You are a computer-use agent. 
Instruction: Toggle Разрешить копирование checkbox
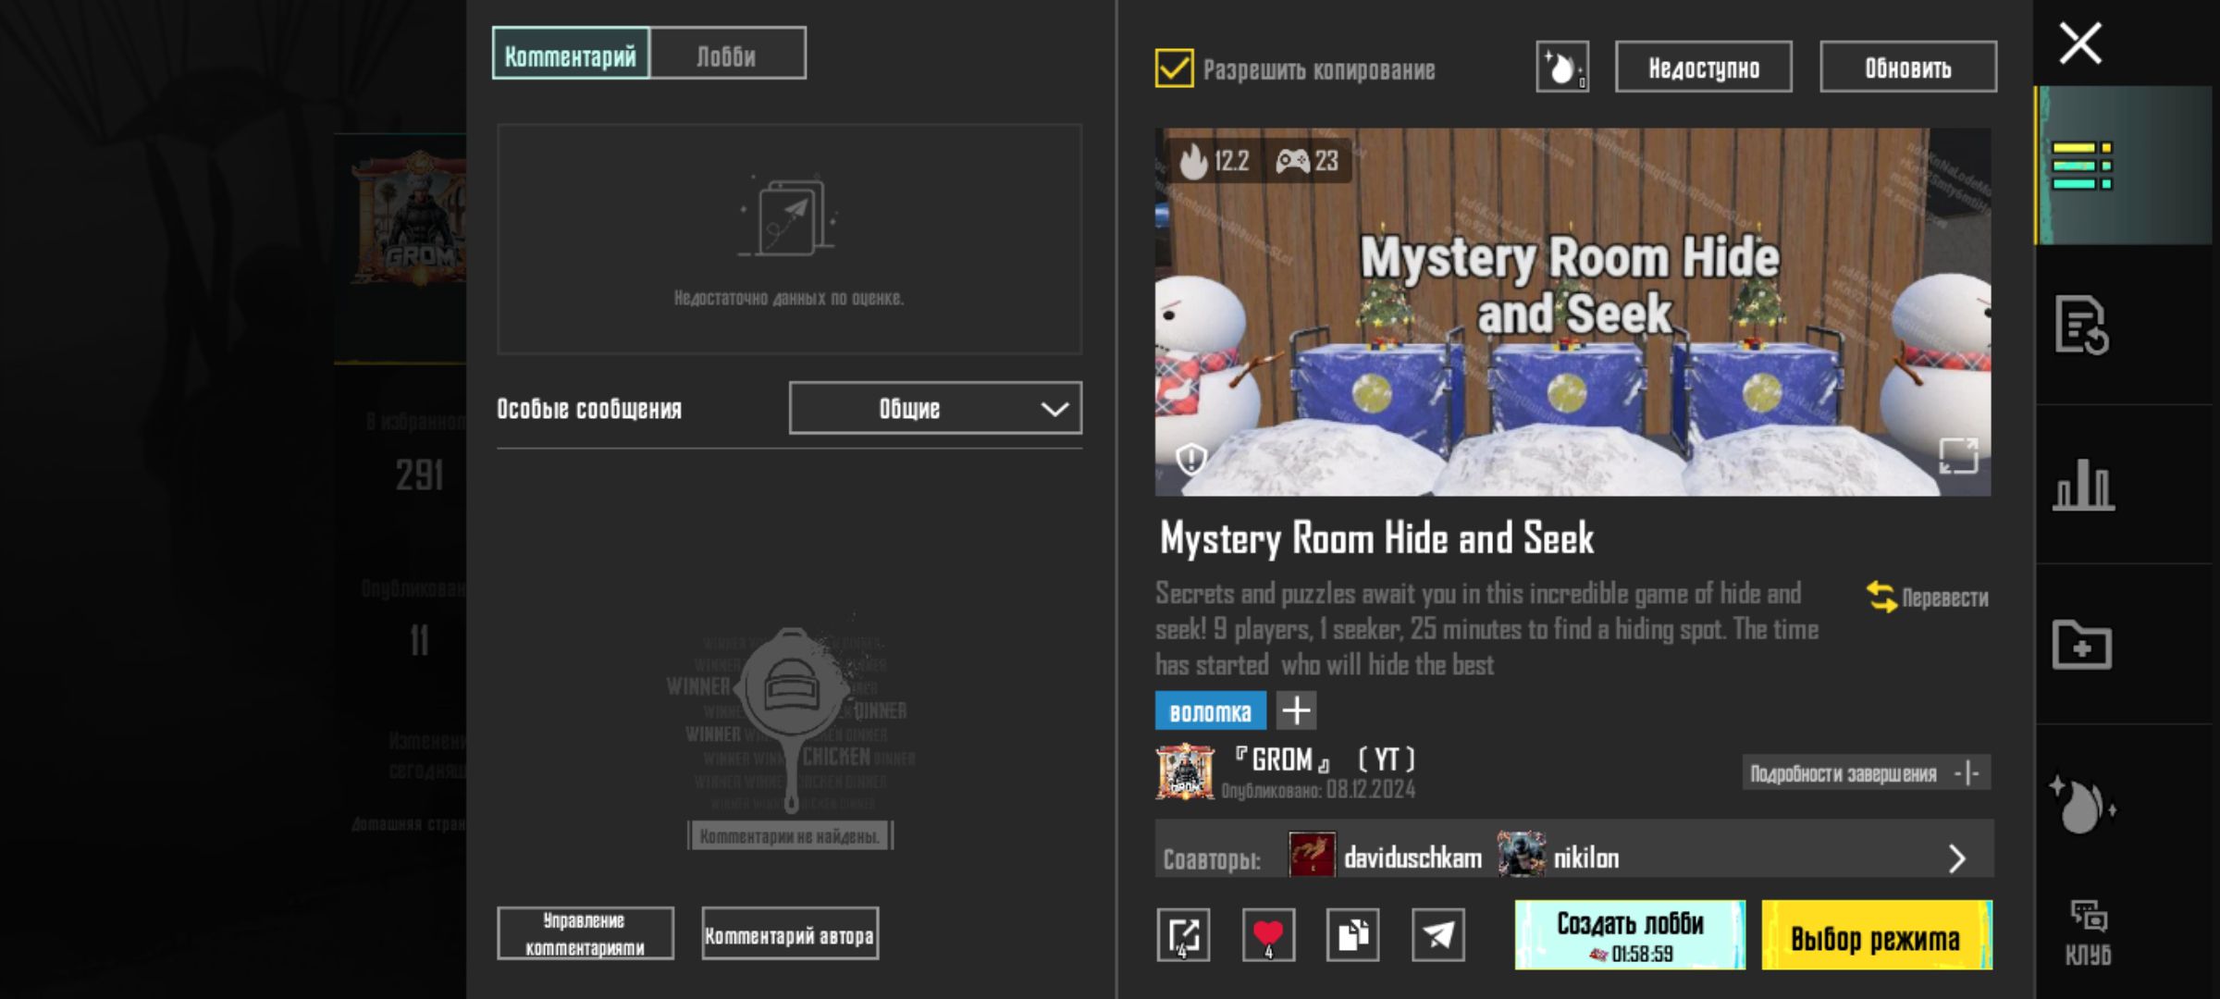tap(1174, 68)
